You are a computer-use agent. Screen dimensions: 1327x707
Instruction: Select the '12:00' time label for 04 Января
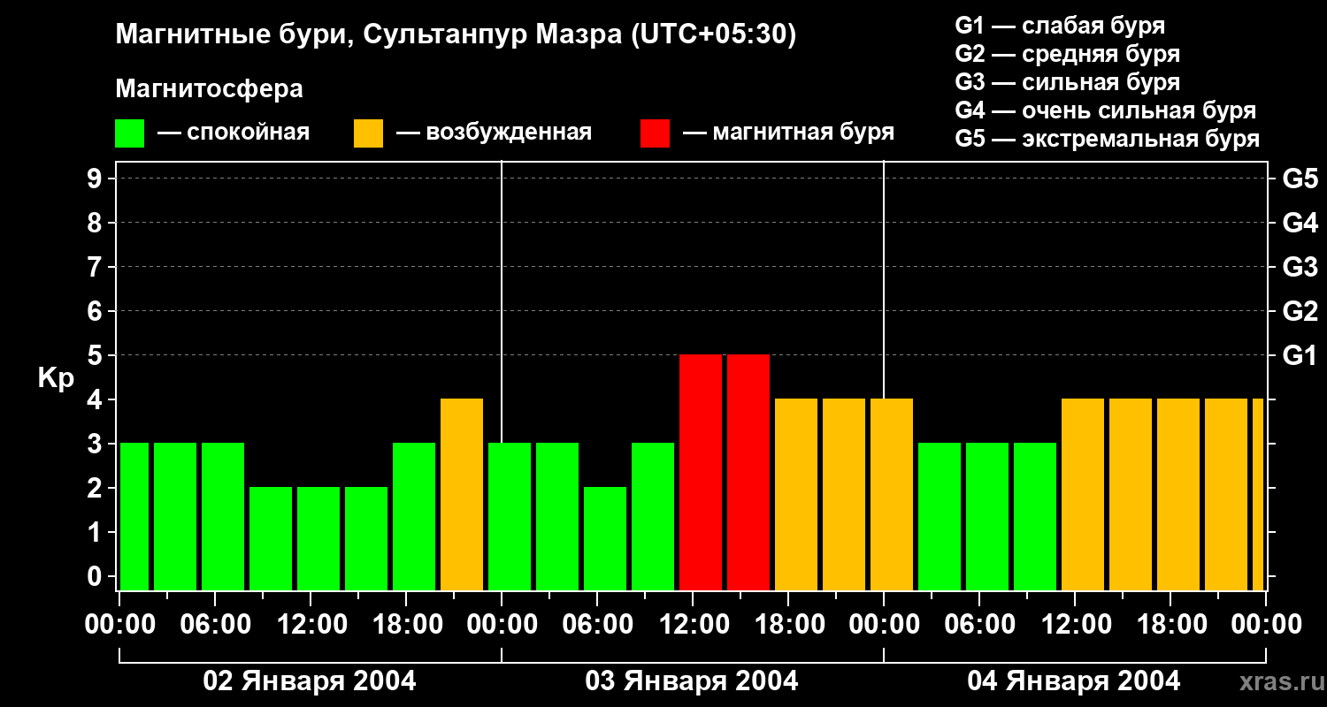point(1075,624)
